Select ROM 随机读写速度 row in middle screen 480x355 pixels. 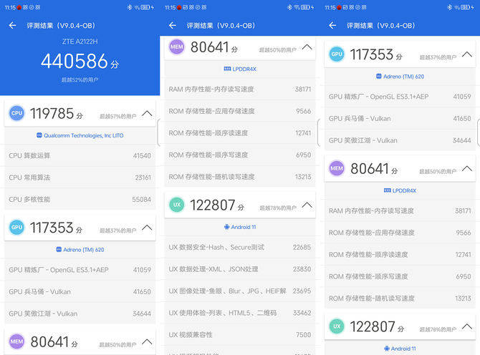[x=240, y=177]
